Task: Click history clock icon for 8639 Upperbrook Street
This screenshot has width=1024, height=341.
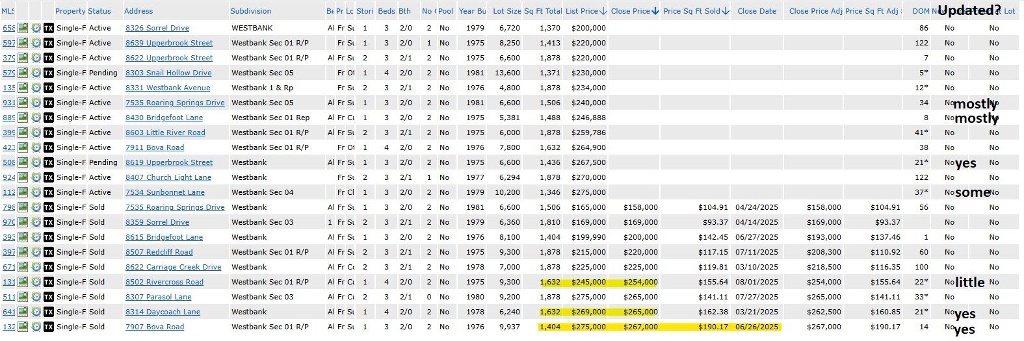Action: pyautogui.click(x=36, y=43)
